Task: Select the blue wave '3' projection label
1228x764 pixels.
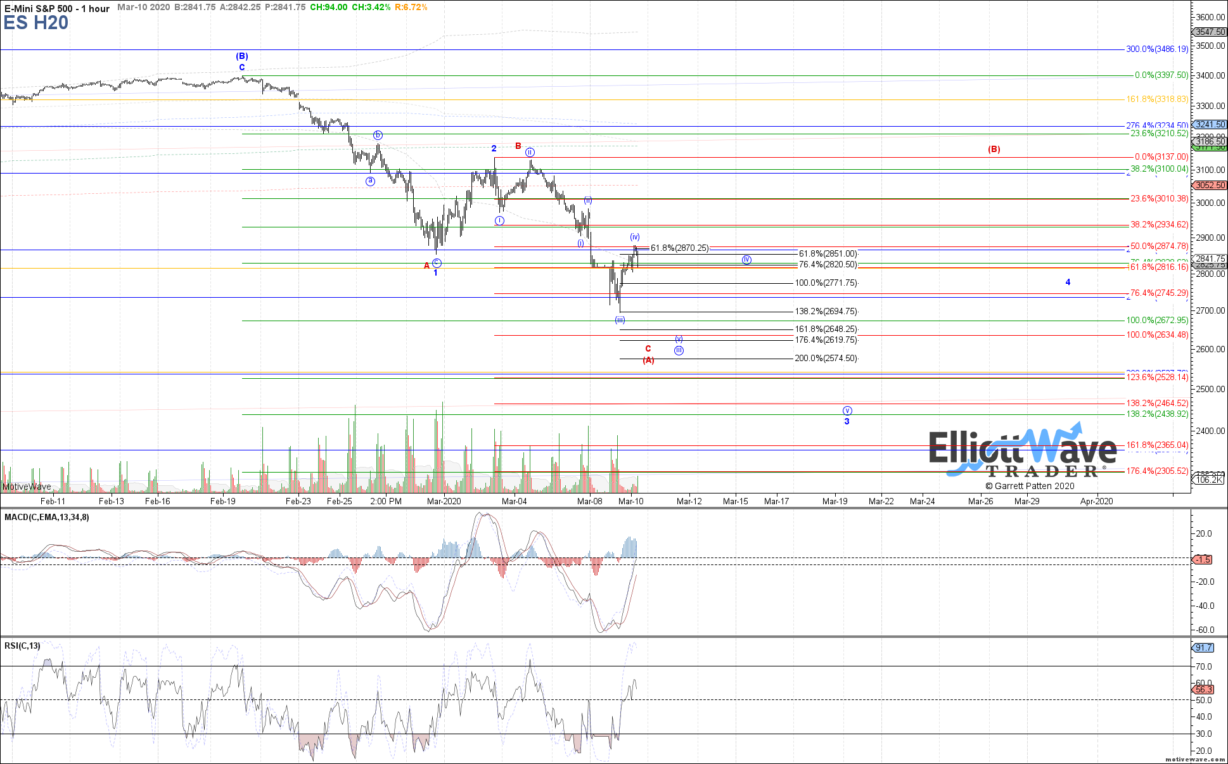Action: 847,422
